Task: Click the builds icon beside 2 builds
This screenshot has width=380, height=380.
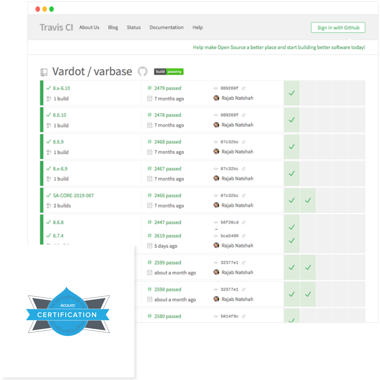Action: [49, 206]
